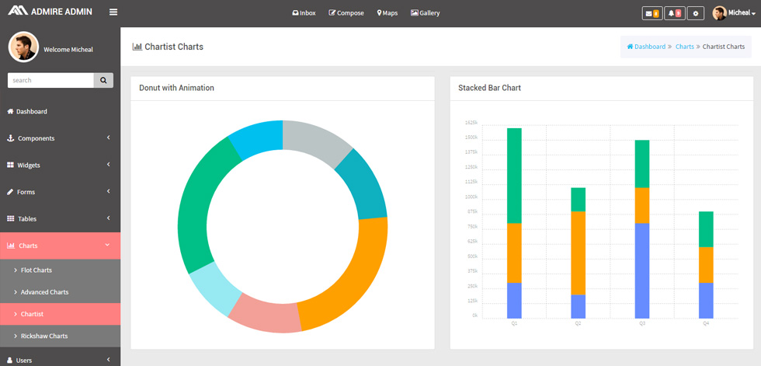Click the Admire Admin logo
761x366 pixels.
pyautogui.click(x=50, y=11)
